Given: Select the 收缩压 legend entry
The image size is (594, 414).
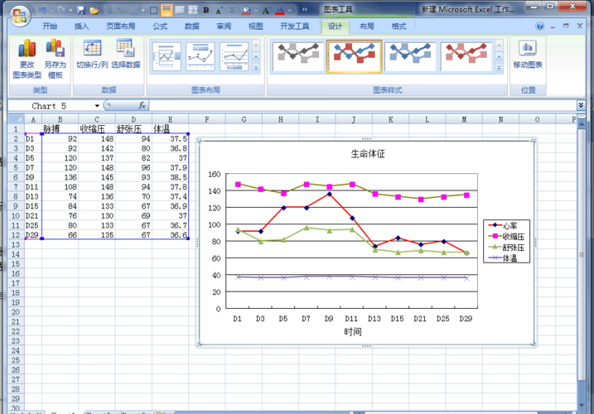Looking at the screenshot, I should pyautogui.click(x=506, y=236).
